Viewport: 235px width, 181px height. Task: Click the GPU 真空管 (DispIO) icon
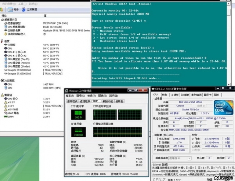(x=6, y=59)
